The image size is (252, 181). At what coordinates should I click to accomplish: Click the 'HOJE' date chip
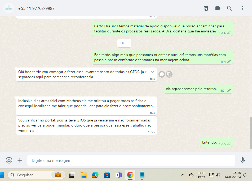[124, 43]
